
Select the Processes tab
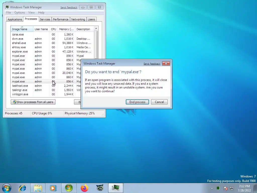tap(31, 19)
